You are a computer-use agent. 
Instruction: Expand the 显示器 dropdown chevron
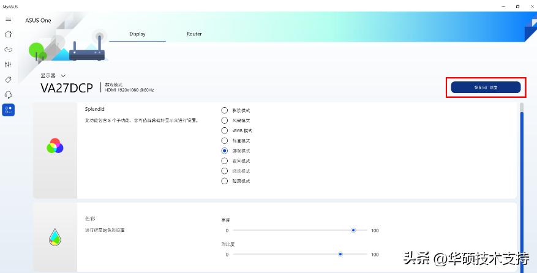click(63, 76)
